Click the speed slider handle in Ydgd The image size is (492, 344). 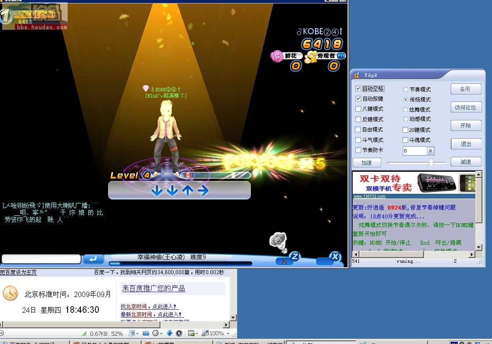(x=431, y=162)
